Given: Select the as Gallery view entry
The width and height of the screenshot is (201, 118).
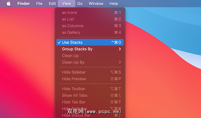Looking at the screenshot, I should pyautogui.click(x=90, y=33).
